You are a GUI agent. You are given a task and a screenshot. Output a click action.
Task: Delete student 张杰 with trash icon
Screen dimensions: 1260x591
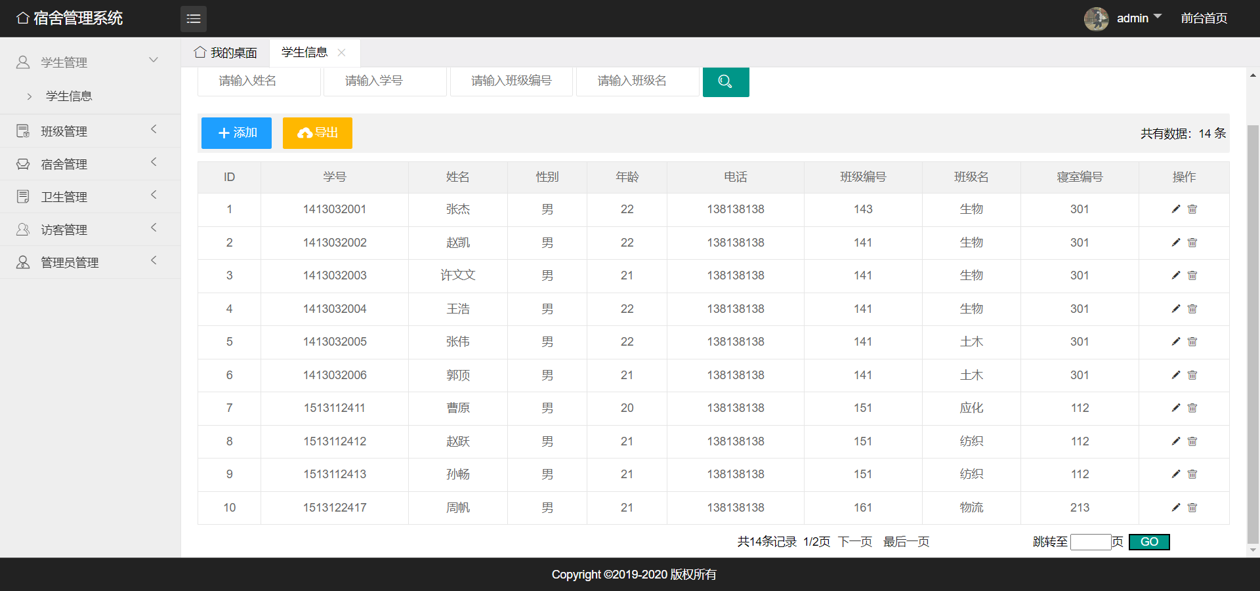pyautogui.click(x=1192, y=209)
